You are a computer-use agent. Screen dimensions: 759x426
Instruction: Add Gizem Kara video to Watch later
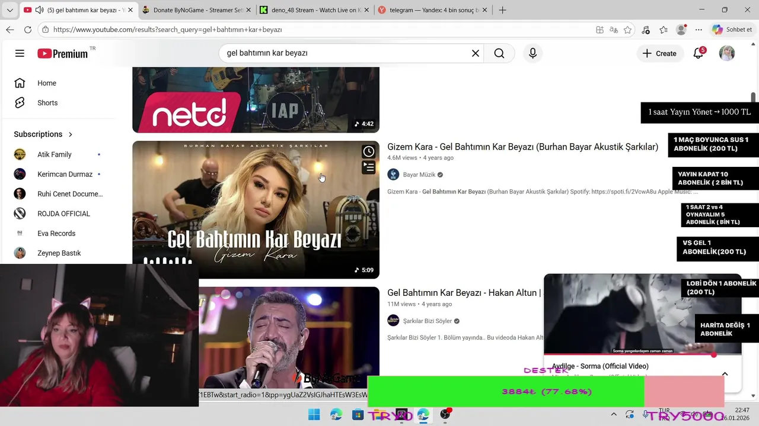click(369, 152)
